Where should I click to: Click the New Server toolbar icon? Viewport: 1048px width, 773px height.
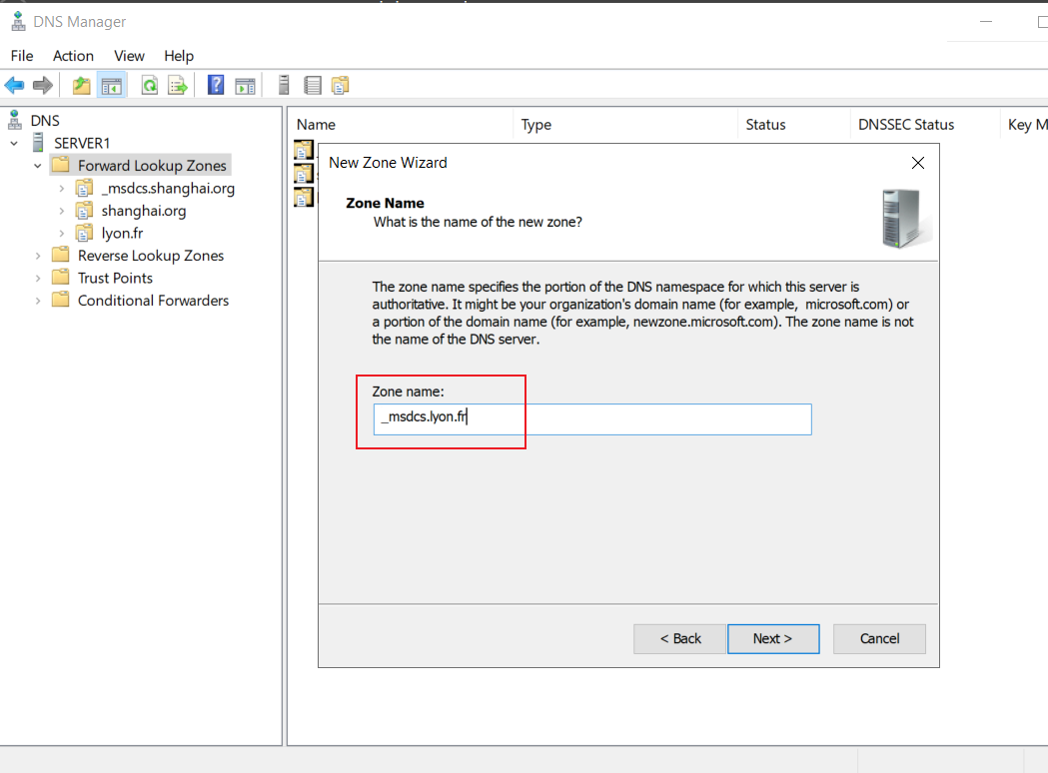pyautogui.click(x=284, y=85)
